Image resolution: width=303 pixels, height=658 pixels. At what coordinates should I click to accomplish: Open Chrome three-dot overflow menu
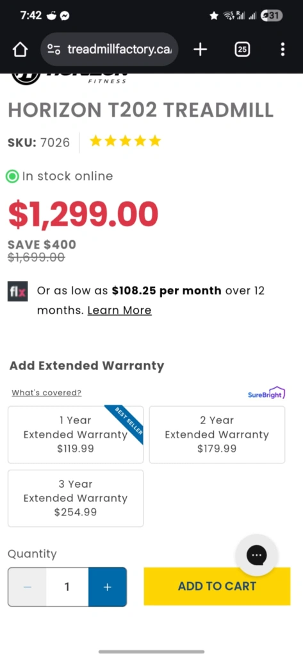[x=283, y=49]
